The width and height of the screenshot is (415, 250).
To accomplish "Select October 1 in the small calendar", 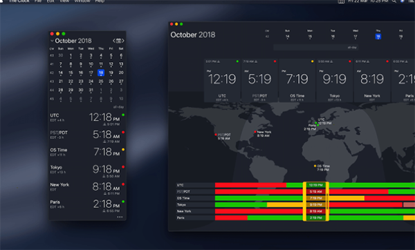I will [x=71, y=56].
